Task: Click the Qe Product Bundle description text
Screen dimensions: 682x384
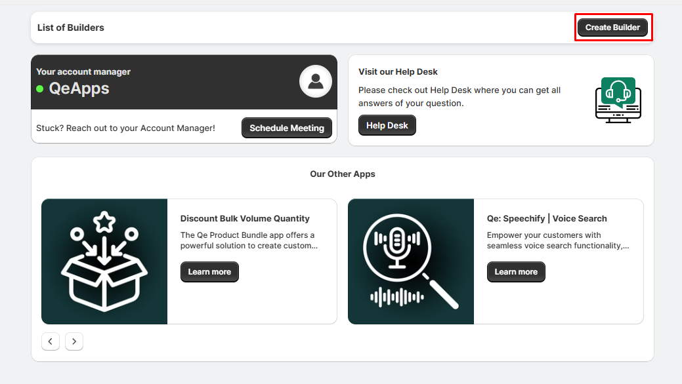Action: (x=248, y=240)
